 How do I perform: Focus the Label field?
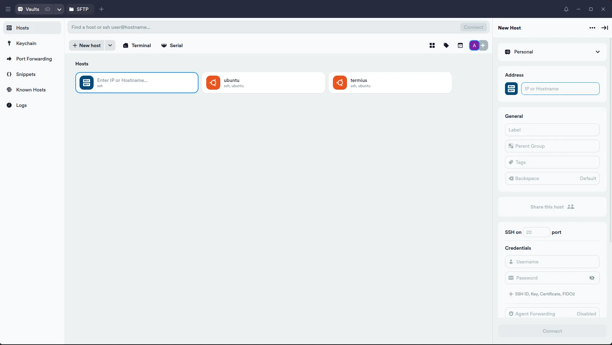(552, 130)
